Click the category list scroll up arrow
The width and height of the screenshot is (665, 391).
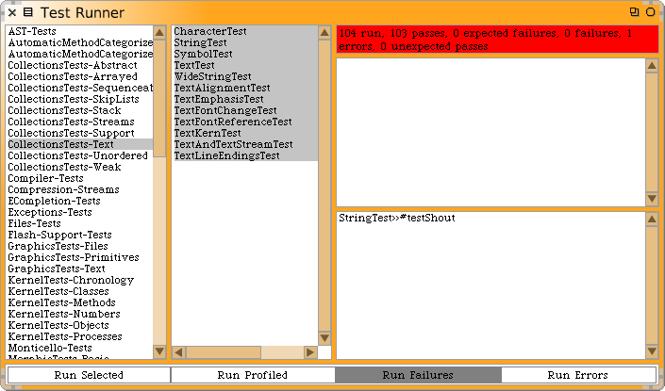(159, 33)
